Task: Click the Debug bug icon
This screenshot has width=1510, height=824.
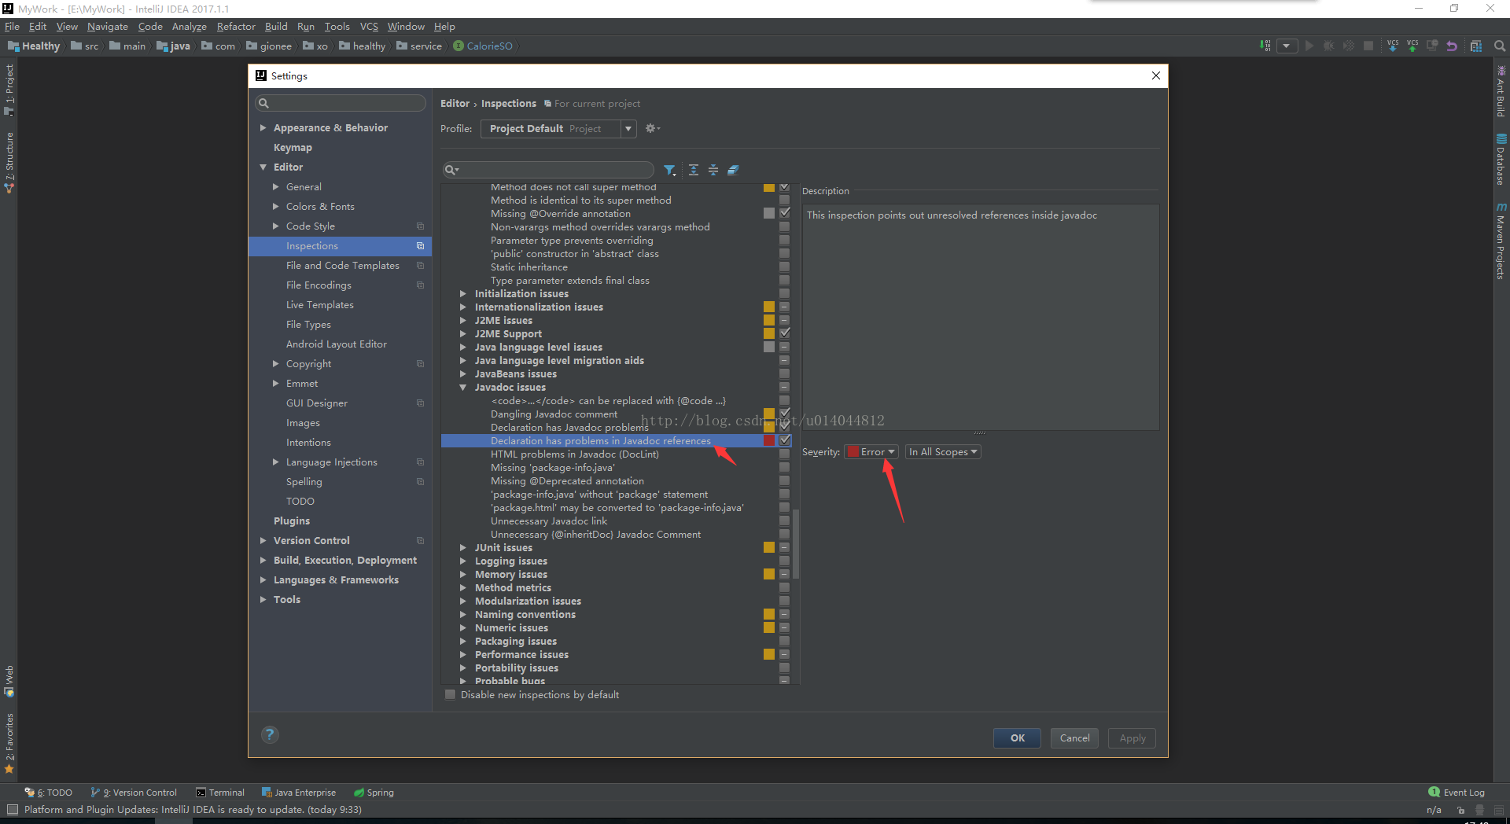Action: [1329, 46]
